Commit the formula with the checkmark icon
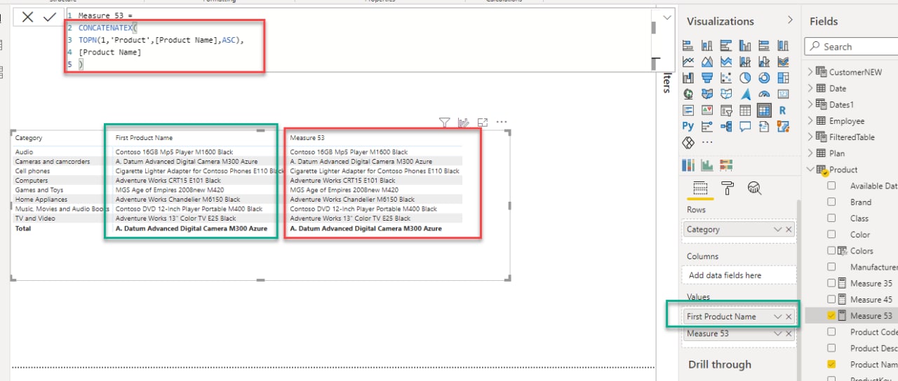Screen dimensions: 898x381 coord(49,18)
